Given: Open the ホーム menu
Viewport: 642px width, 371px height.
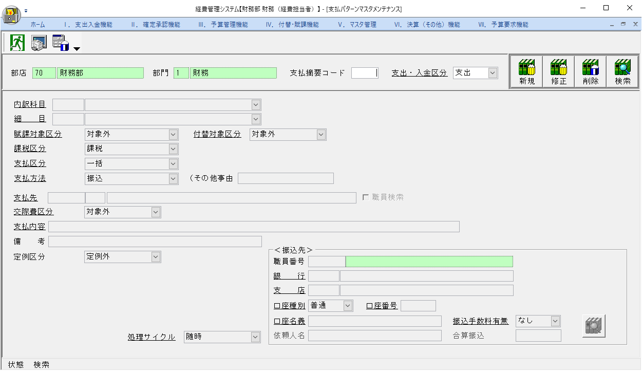Looking at the screenshot, I should 37,25.
